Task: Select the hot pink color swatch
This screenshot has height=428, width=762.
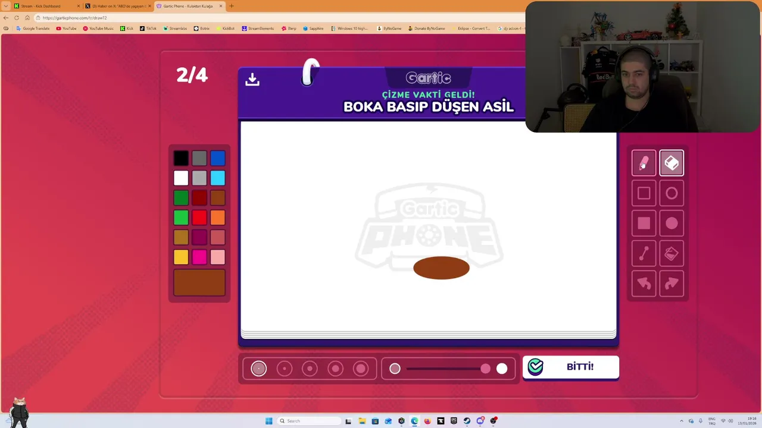Action: (x=199, y=257)
